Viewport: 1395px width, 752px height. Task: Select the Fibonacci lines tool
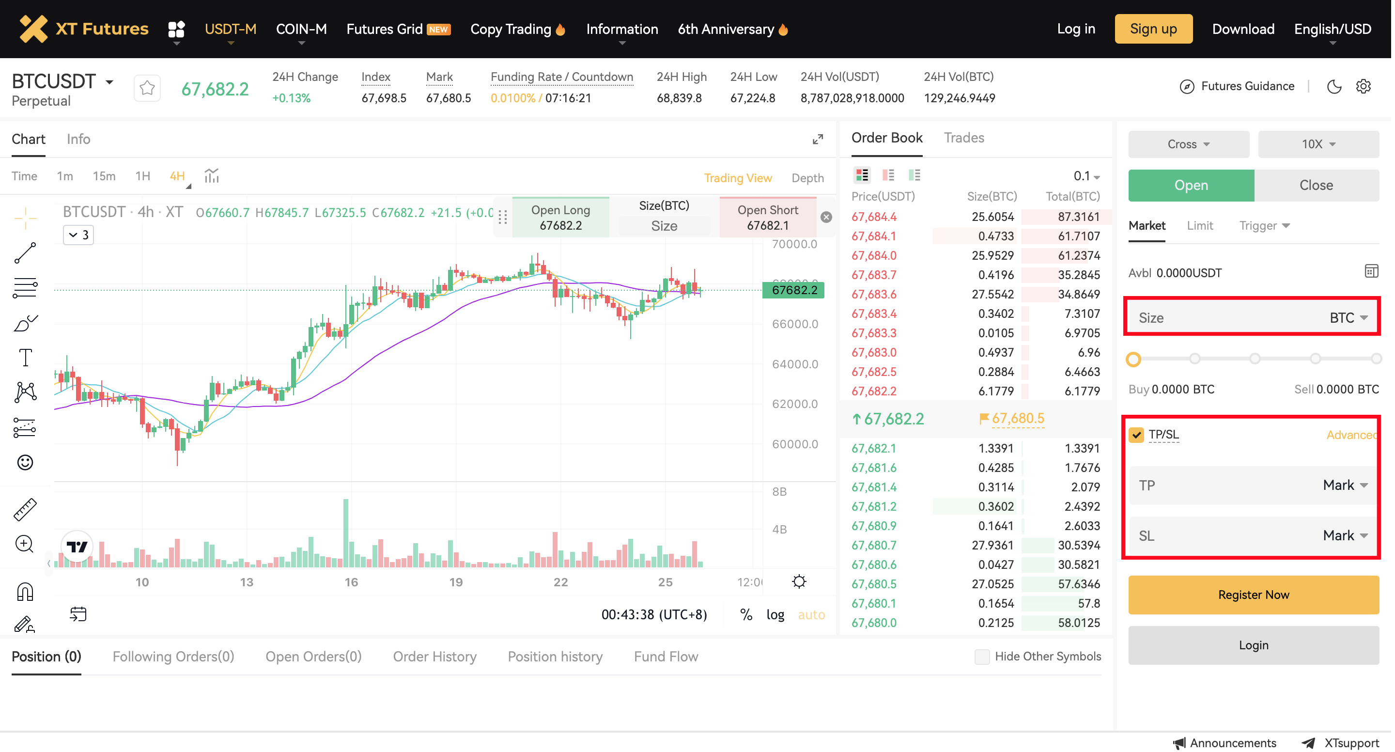tap(26, 289)
